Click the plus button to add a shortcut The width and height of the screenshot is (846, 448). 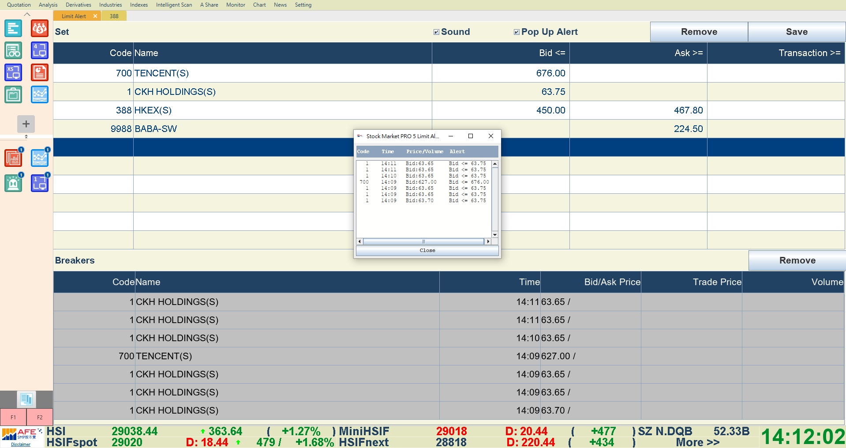[x=26, y=124]
